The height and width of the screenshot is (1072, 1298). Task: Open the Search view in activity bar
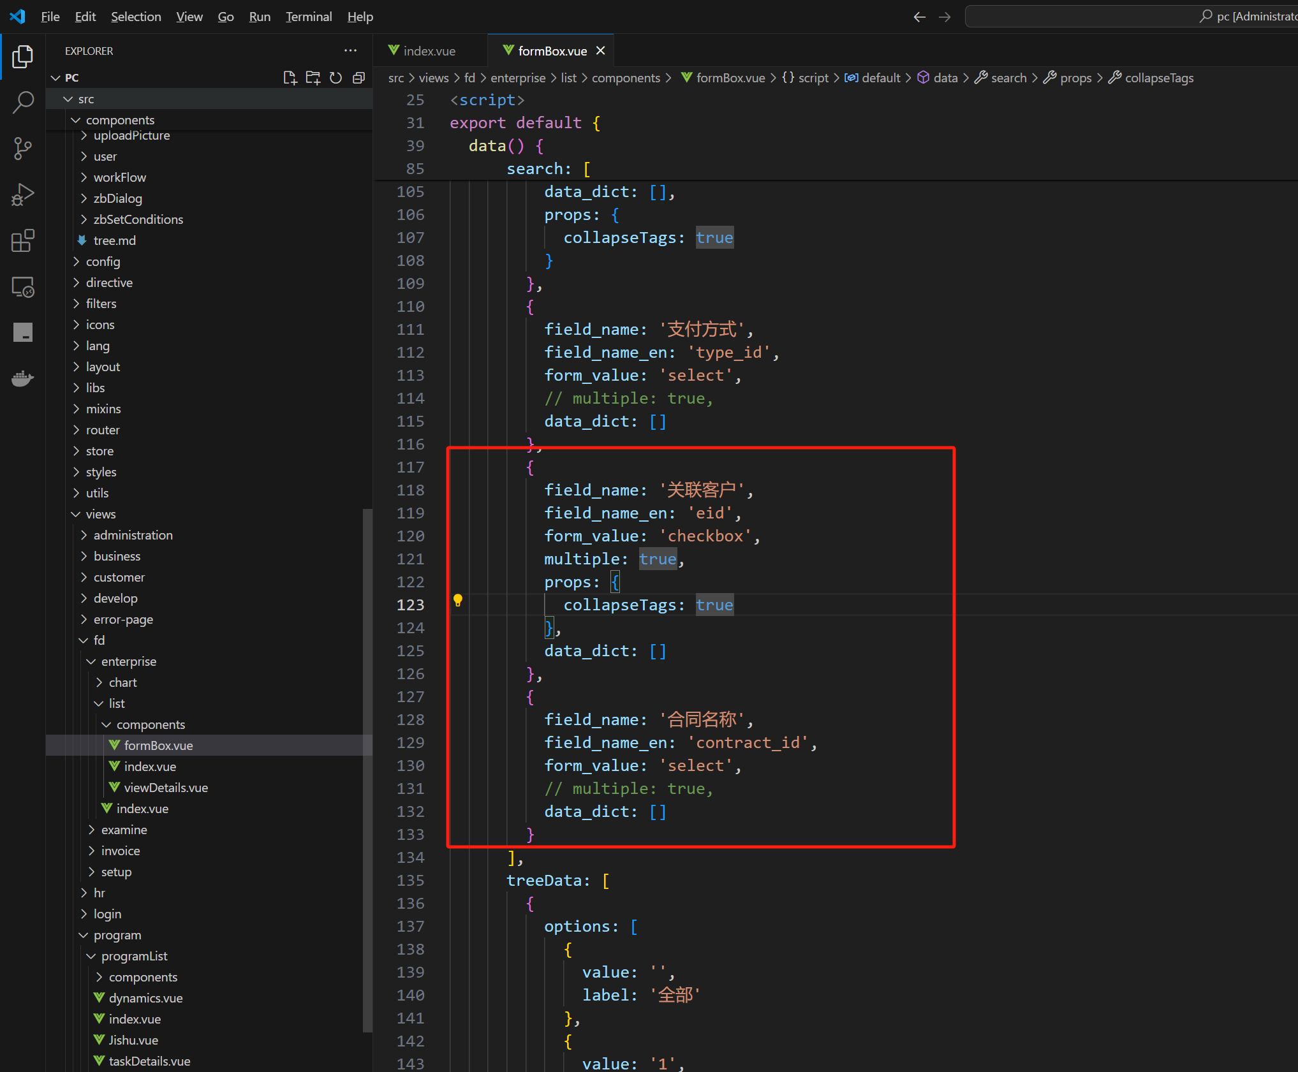tap(23, 103)
